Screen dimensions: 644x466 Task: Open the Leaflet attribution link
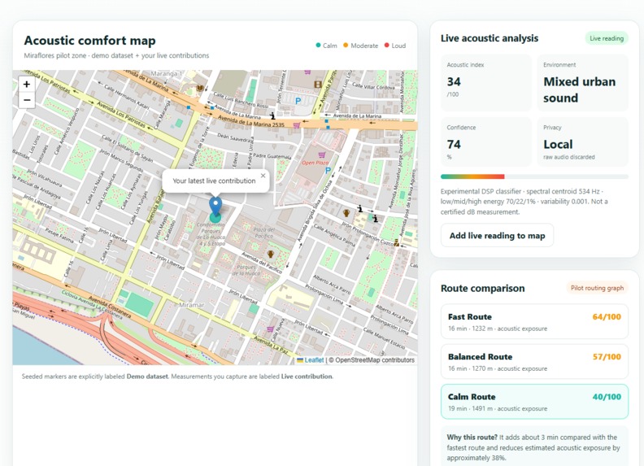click(314, 360)
